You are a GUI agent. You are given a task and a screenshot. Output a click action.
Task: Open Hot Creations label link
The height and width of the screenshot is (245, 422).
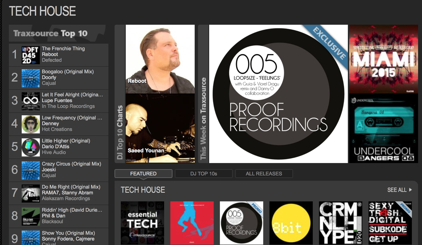pyautogui.click(x=57, y=129)
